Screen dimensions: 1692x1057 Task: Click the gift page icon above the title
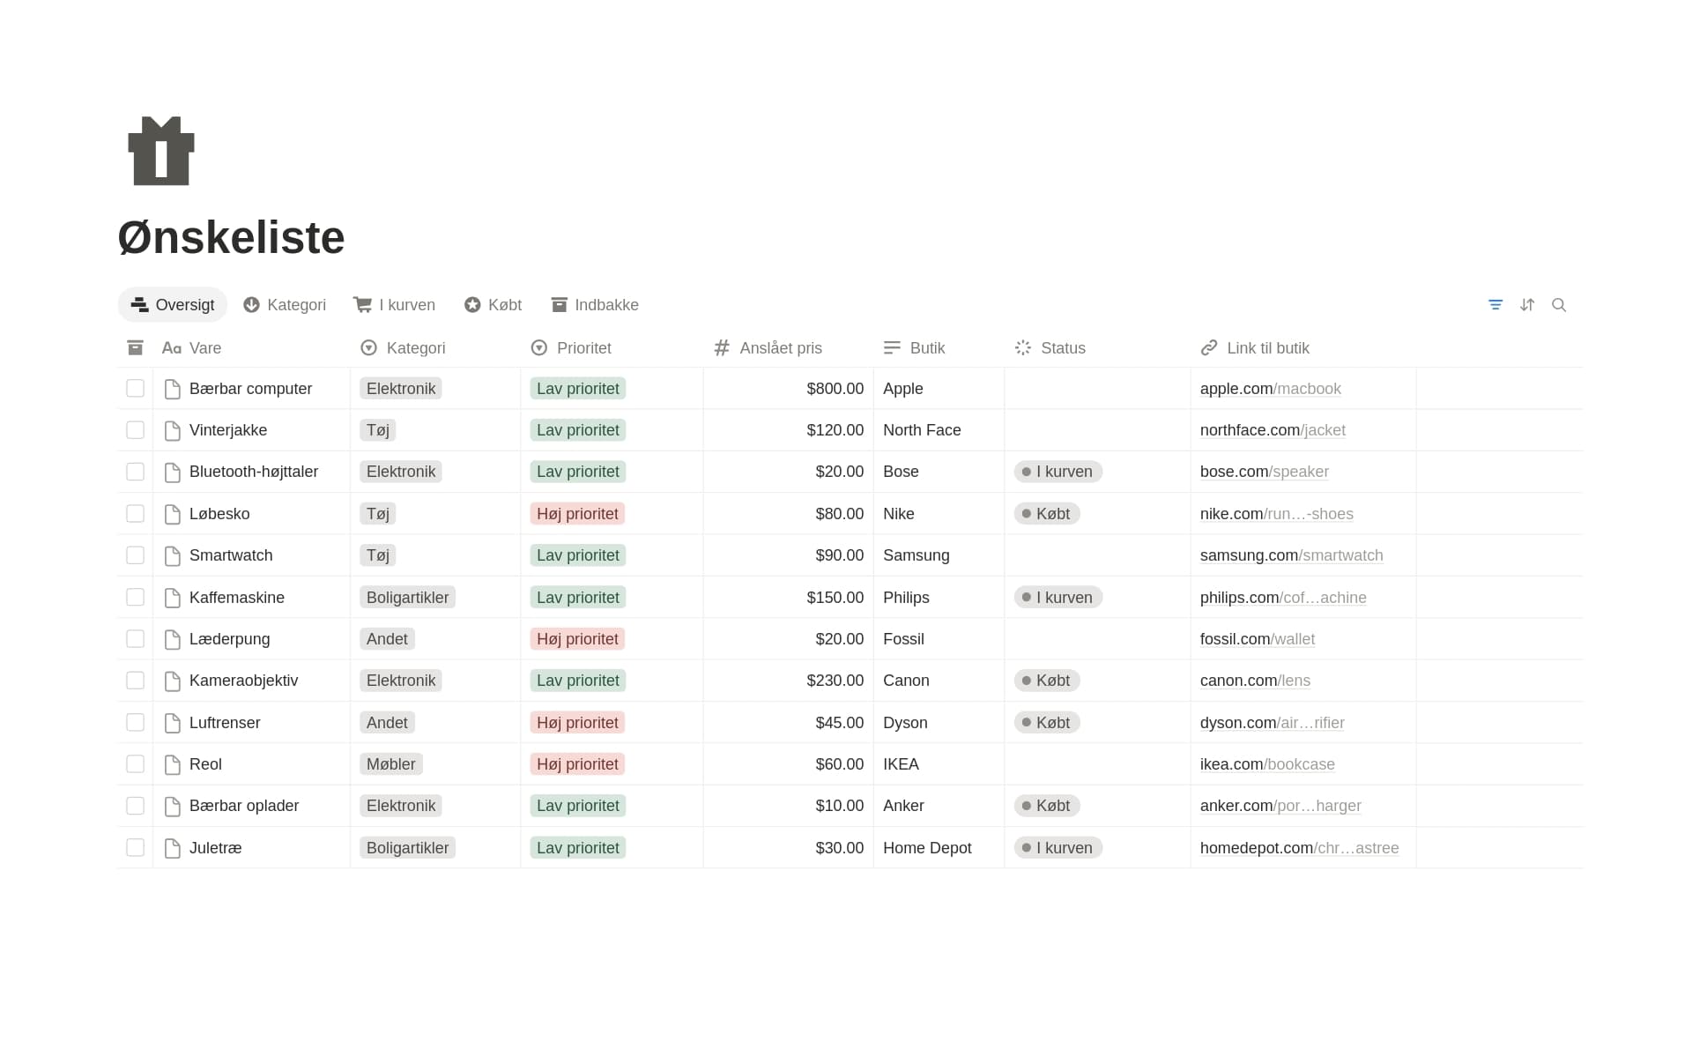[x=161, y=151]
